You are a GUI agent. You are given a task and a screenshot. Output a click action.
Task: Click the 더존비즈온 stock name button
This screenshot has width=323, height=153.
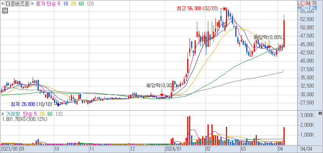pos(18,4)
